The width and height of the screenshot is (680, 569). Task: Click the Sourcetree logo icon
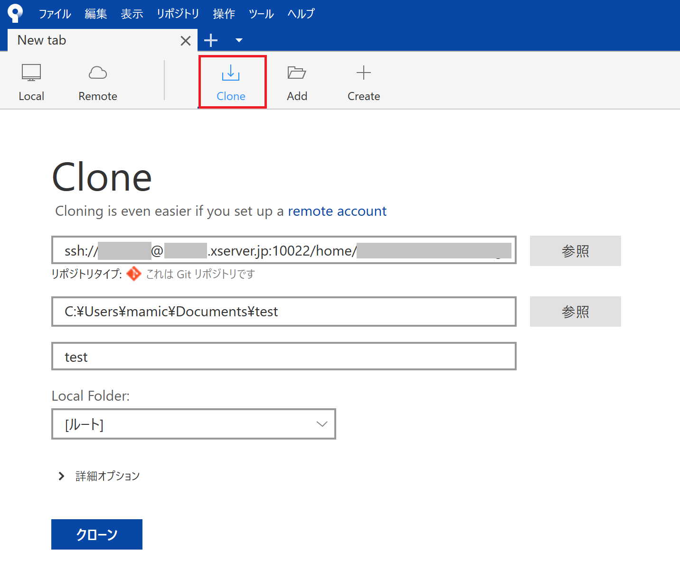tap(15, 13)
